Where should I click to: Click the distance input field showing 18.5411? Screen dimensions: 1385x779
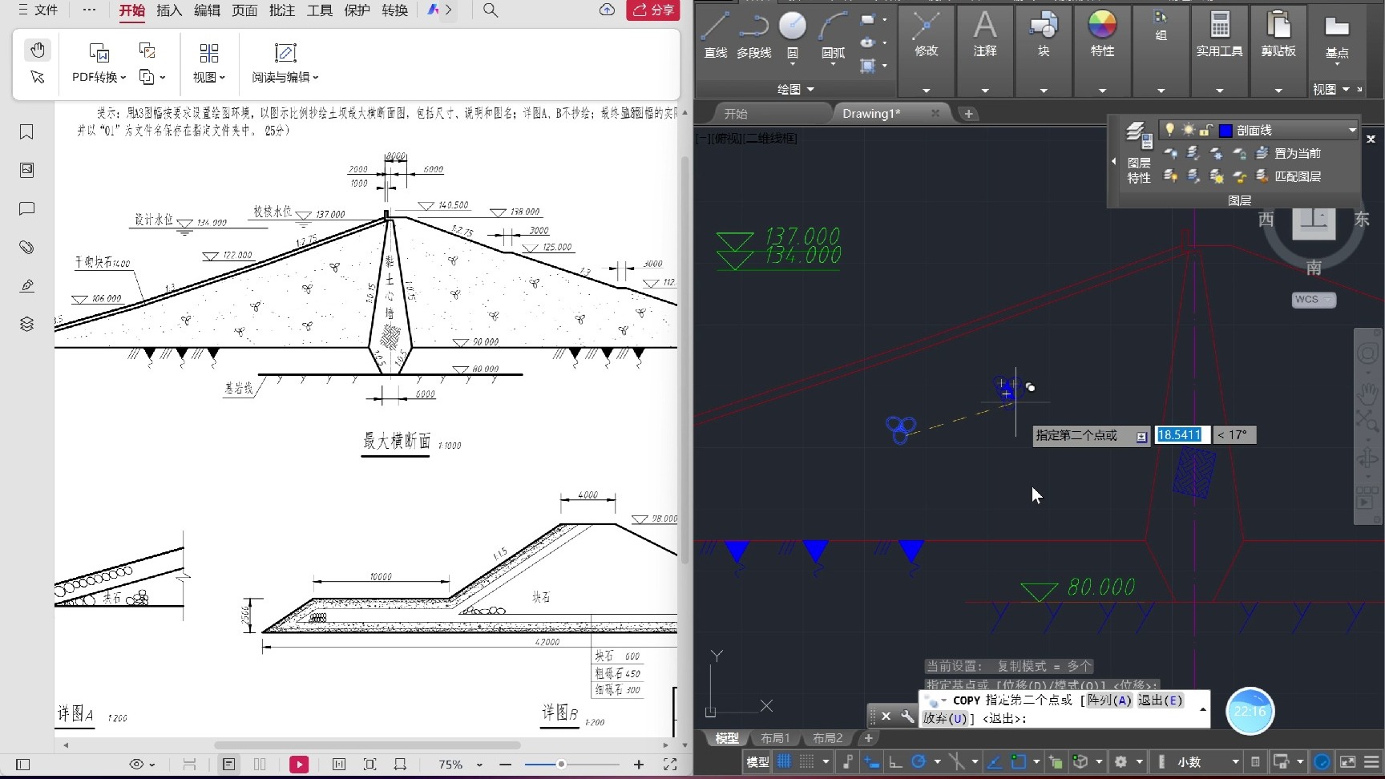[1181, 434]
